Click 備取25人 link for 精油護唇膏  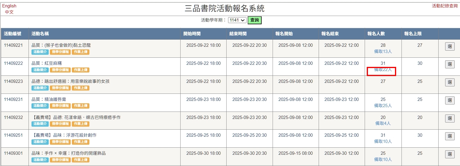tap(383, 106)
